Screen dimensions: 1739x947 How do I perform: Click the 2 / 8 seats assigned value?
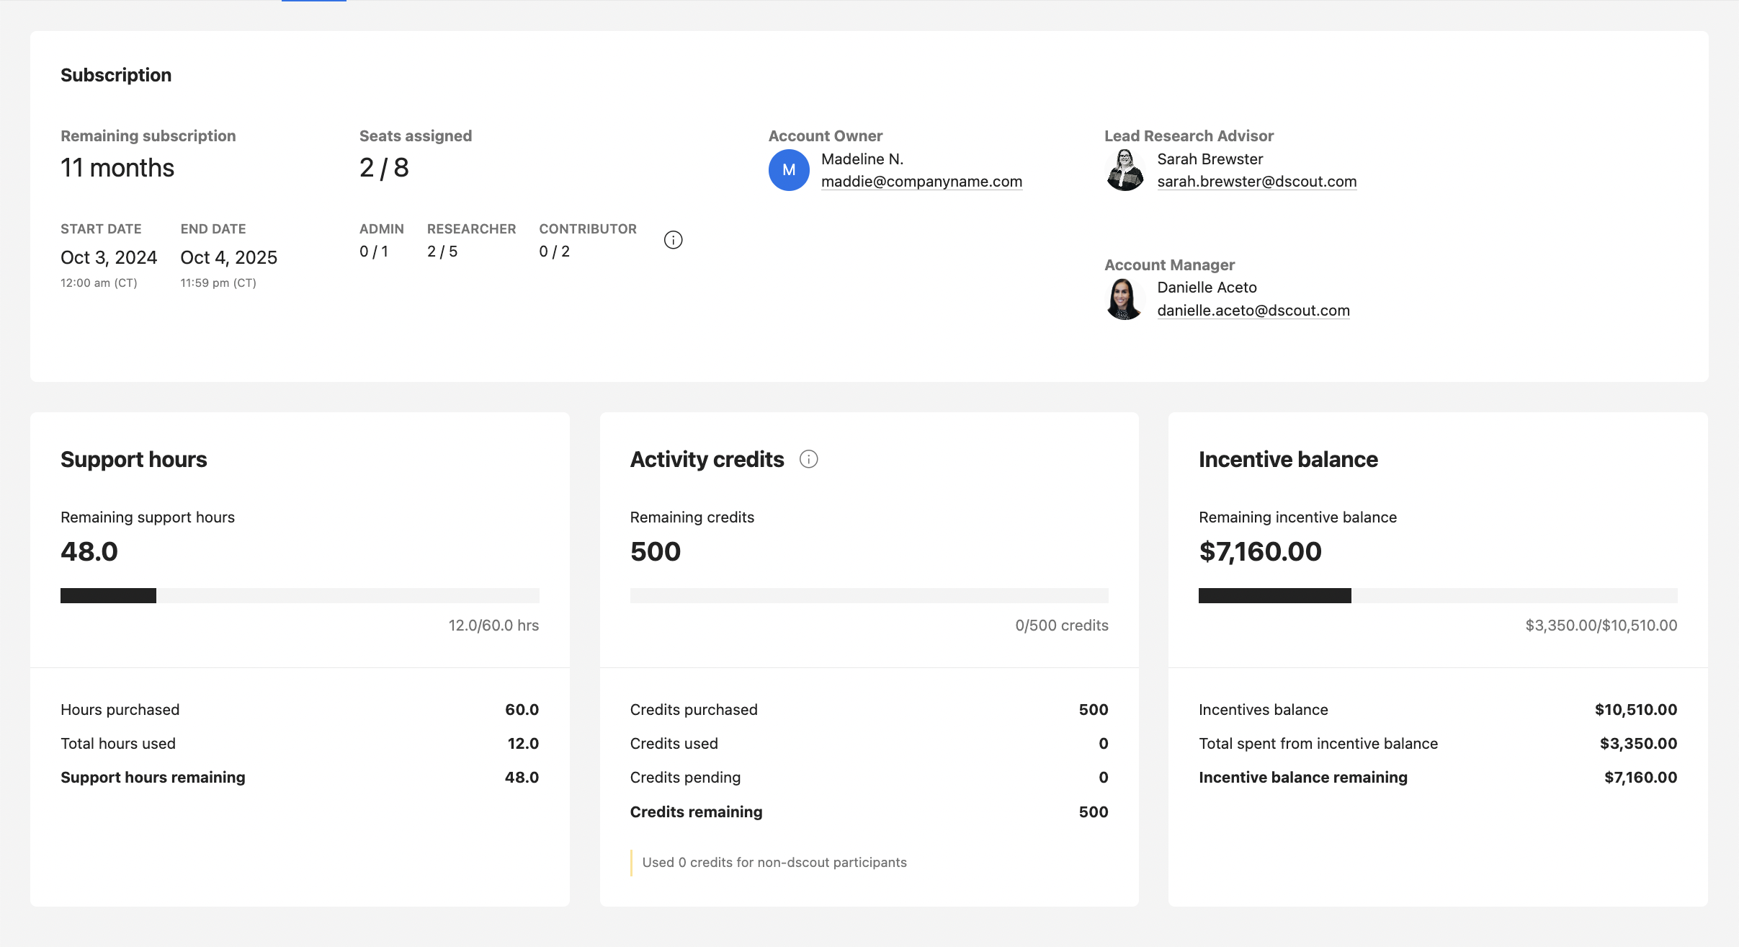click(x=384, y=168)
